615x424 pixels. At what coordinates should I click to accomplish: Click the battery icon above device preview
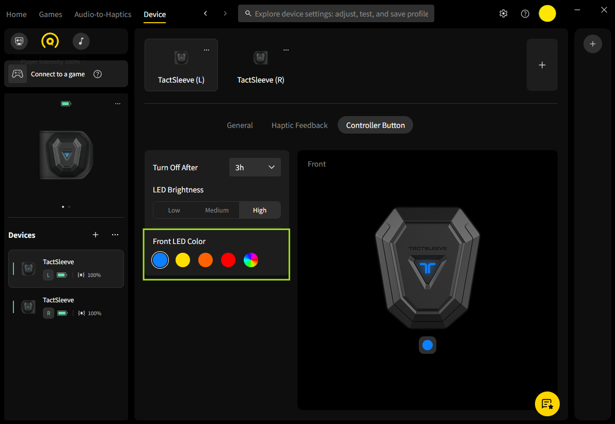coord(66,104)
